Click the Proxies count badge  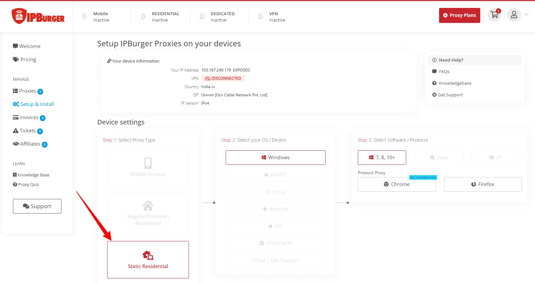[x=40, y=92]
